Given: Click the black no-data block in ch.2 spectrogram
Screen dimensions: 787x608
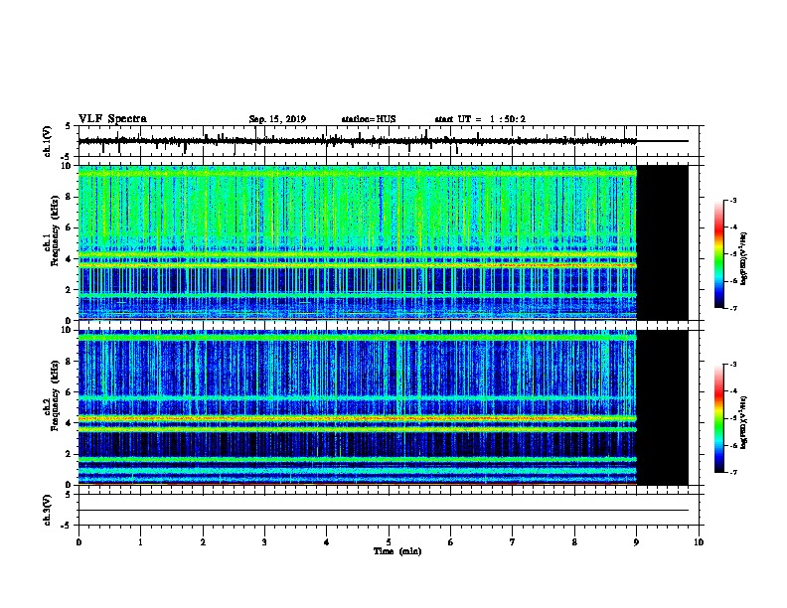Looking at the screenshot, I should pos(663,407).
